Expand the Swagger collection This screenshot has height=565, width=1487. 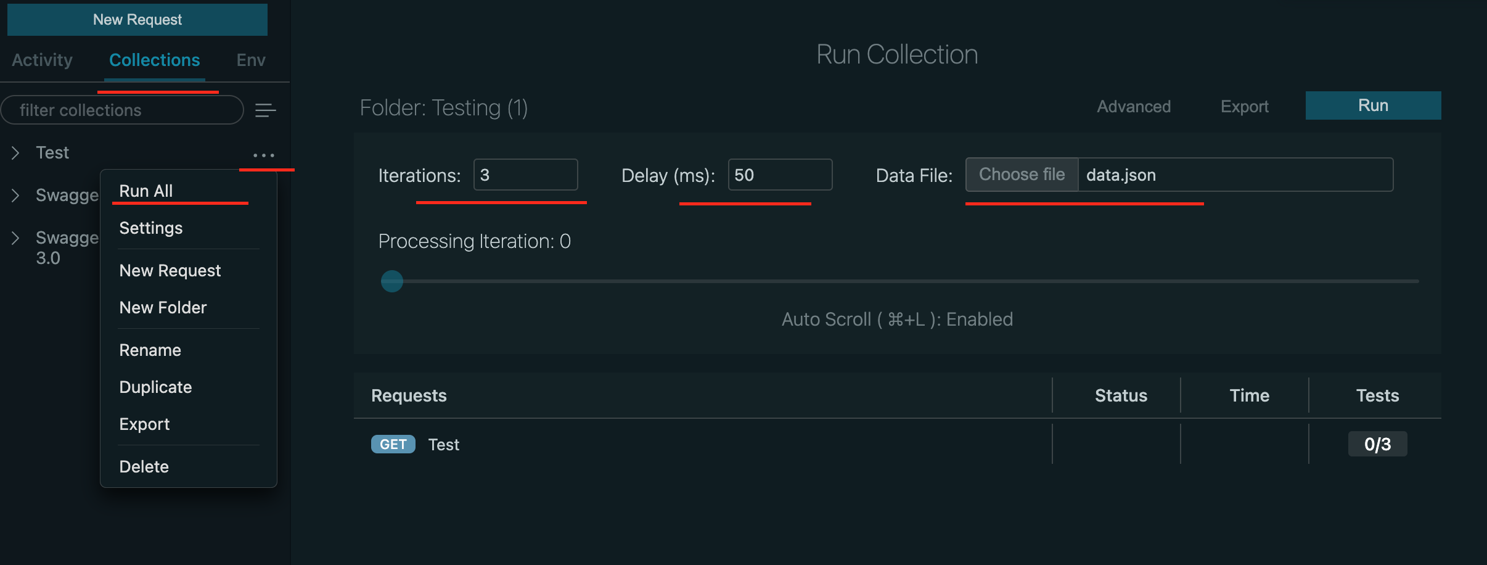[15, 195]
